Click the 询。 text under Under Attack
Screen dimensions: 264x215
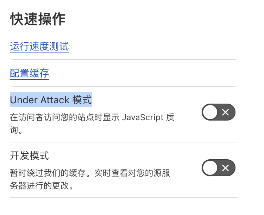(16, 130)
